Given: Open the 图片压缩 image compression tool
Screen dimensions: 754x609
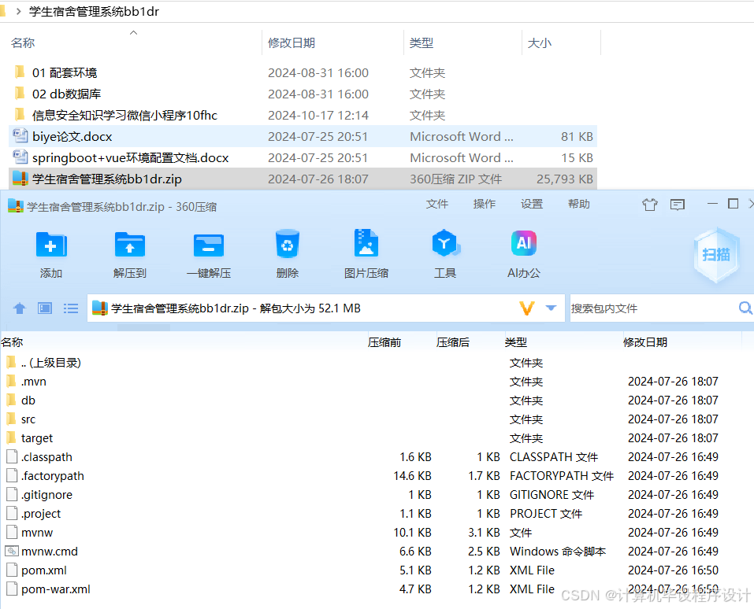Looking at the screenshot, I should point(366,252).
